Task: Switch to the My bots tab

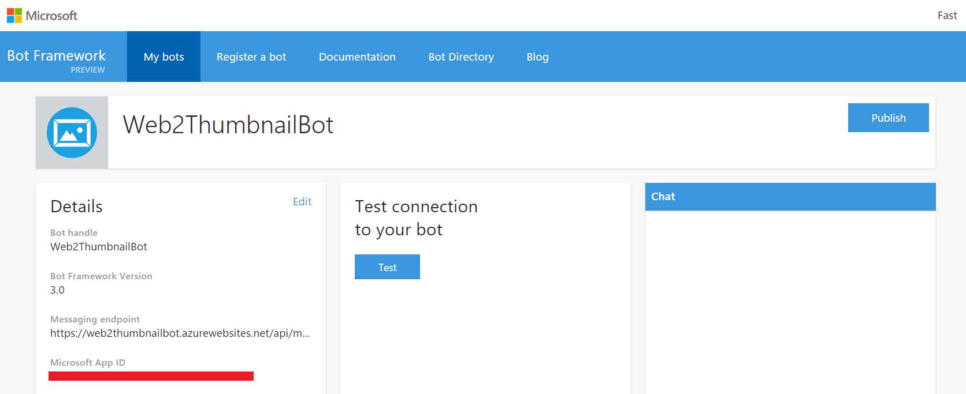Action: pyautogui.click(x=164, y=57)
